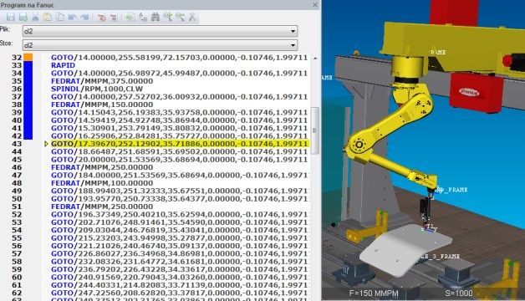This screenshot has width=525, height=301.
Task: Select line 37 GOTO/14.00000,257.52702
Action: coord(179,97)
